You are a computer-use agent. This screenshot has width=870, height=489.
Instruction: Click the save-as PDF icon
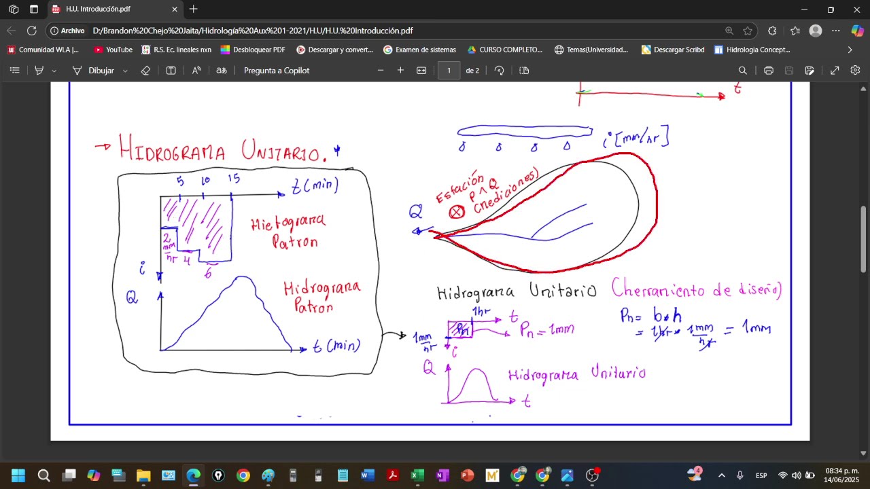[810, 71]
